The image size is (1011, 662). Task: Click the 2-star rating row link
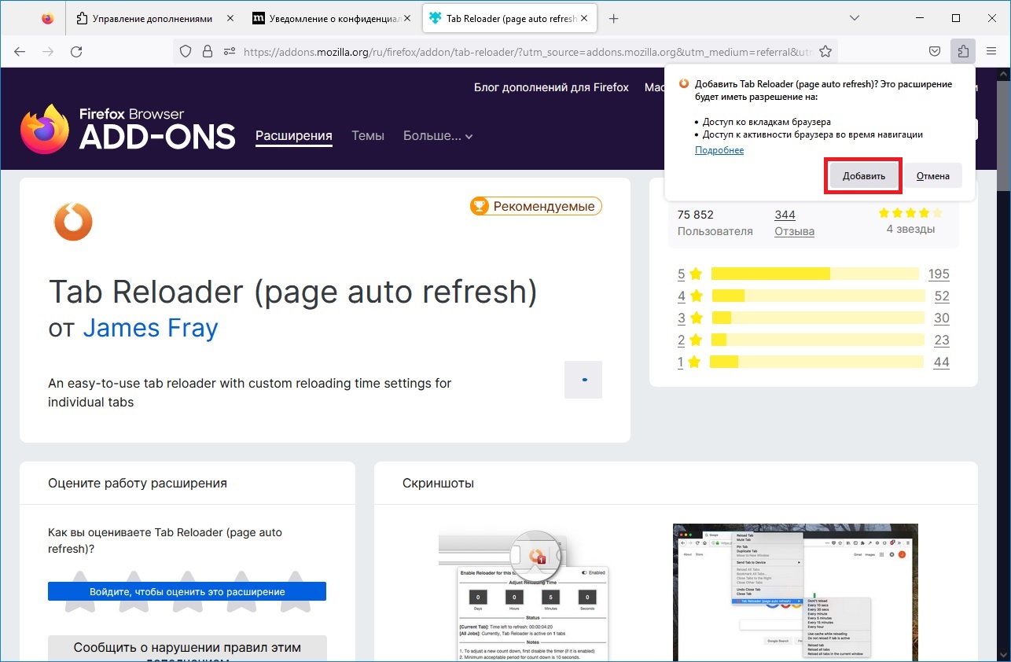pos(689,340)
